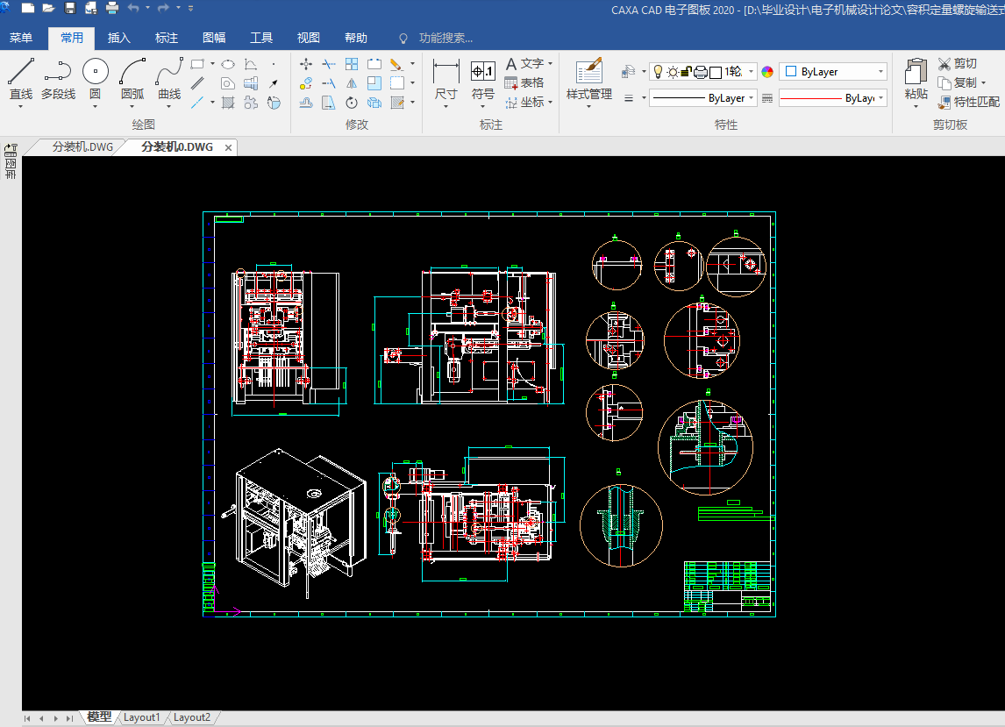This screenshot has width=1005, height=727.
Task: Toggle layer print printer icon
Action: tap(701, 72)
